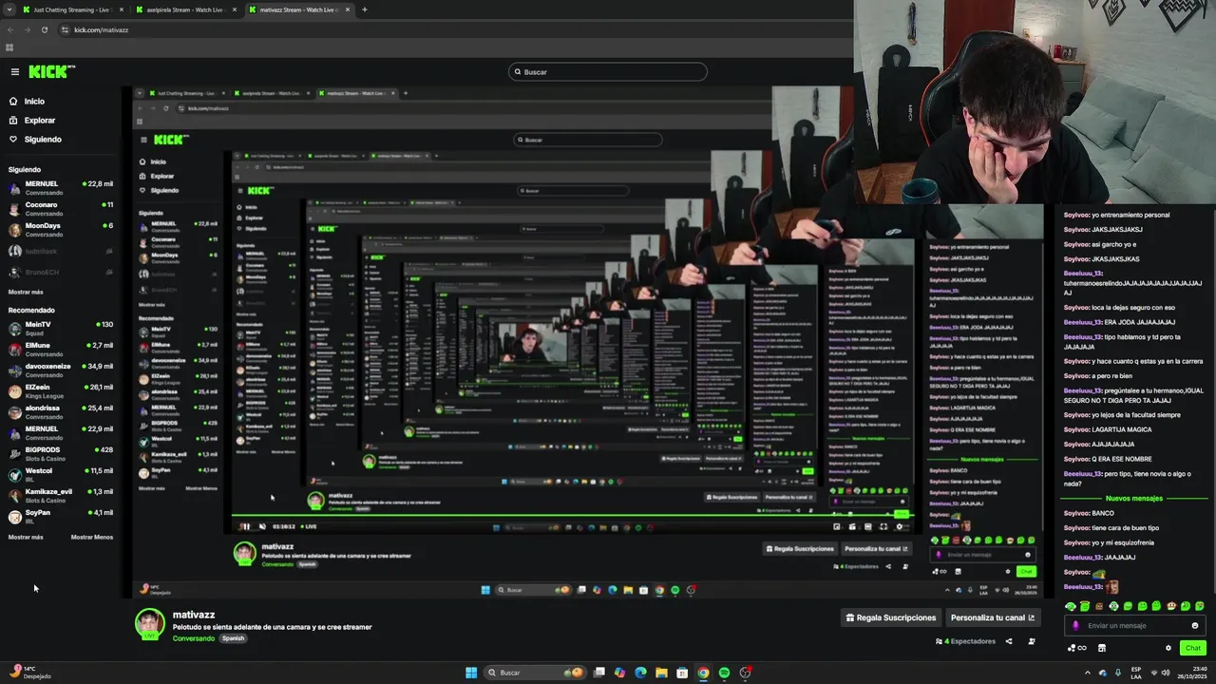Open recommended channel ElZeein
The image size is (1216, 684).
61,390
